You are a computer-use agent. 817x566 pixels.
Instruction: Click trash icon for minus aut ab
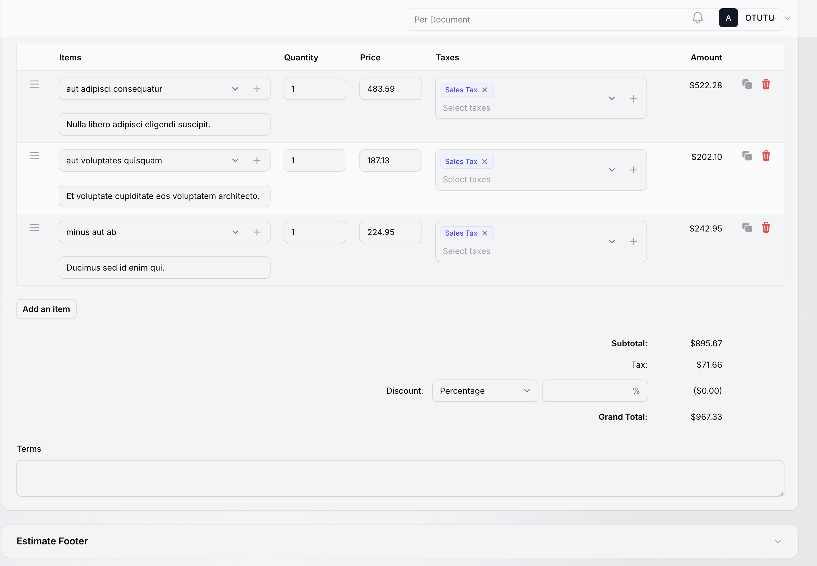pyautogui.click(x=765, y=228)
